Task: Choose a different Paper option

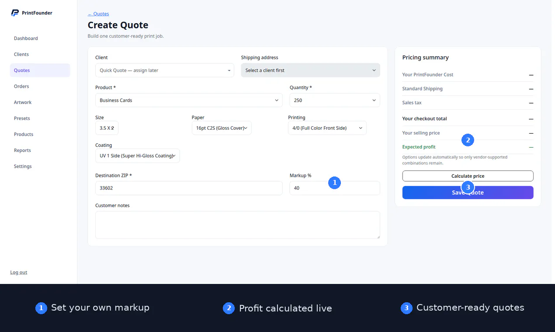Action: point(222,128)
